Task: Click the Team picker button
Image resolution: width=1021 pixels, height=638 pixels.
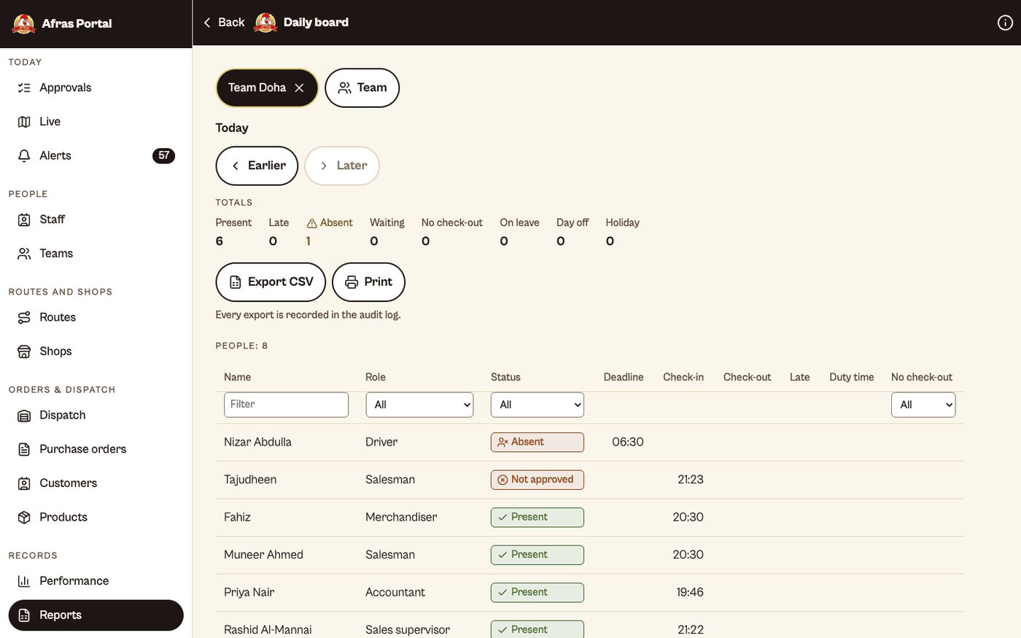Action: pos(362,87)
